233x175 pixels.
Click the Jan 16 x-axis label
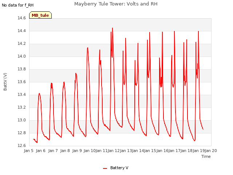[162, 151]
